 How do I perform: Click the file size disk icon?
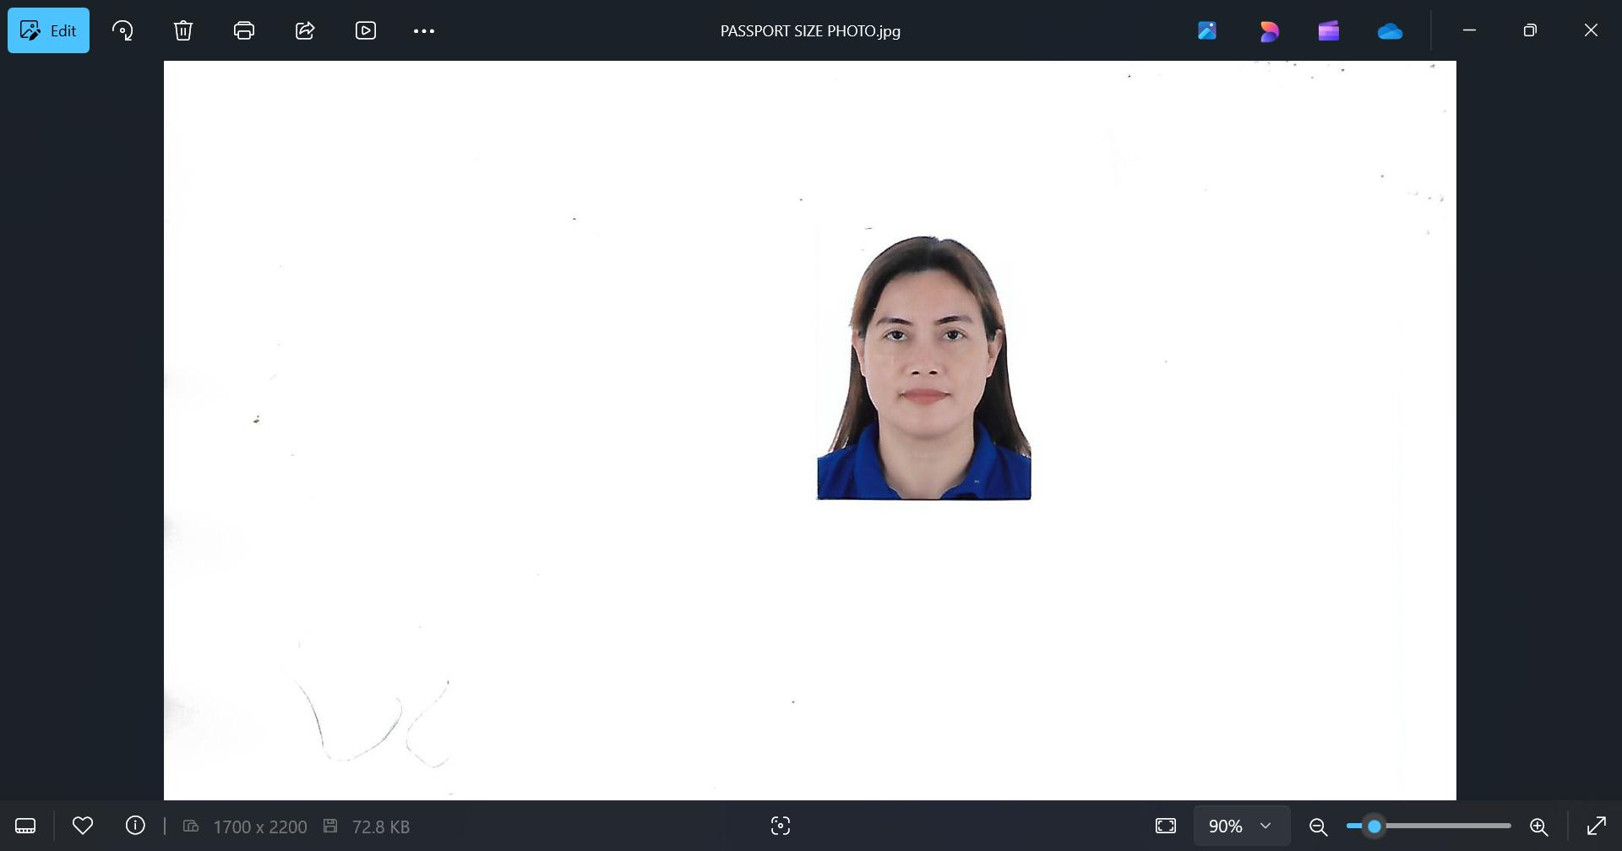(x=330, y=826)
